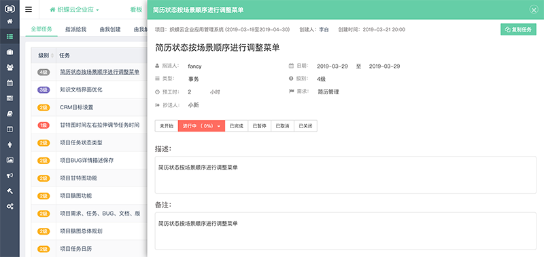The width and height of the screenshot is (544, 257).
Task: Open task 项目任务日历
Action: pyautogui.click(x=75, y=249)
